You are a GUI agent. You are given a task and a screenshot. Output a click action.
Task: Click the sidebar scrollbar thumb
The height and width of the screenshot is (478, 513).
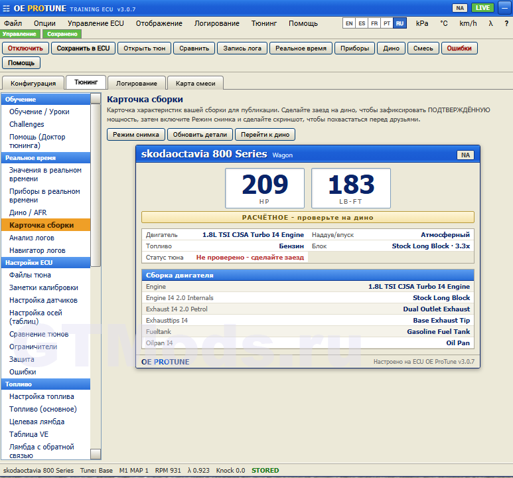click(x=96, y=185)
